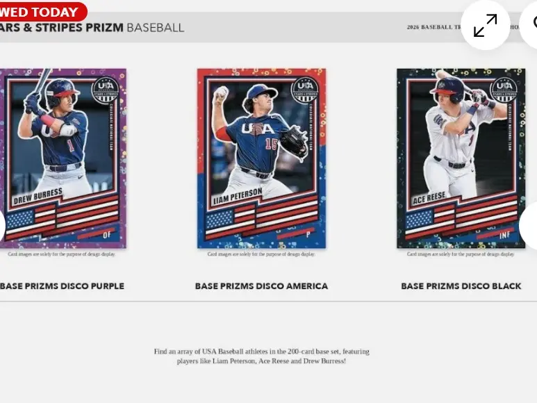Click the partially visible round button beside fullscreen
537x403 pixels.
529,24
